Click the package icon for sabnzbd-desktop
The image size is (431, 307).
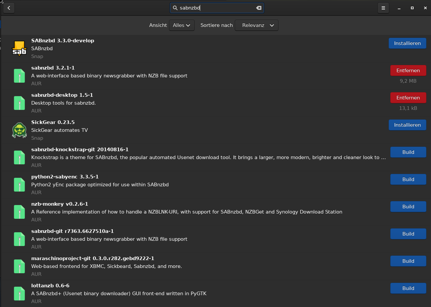coord(19,103)
